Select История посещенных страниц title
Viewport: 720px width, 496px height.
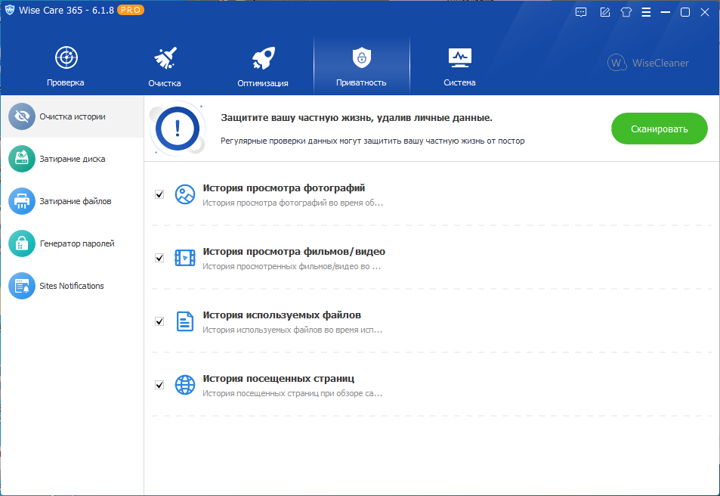click(279, 378)
